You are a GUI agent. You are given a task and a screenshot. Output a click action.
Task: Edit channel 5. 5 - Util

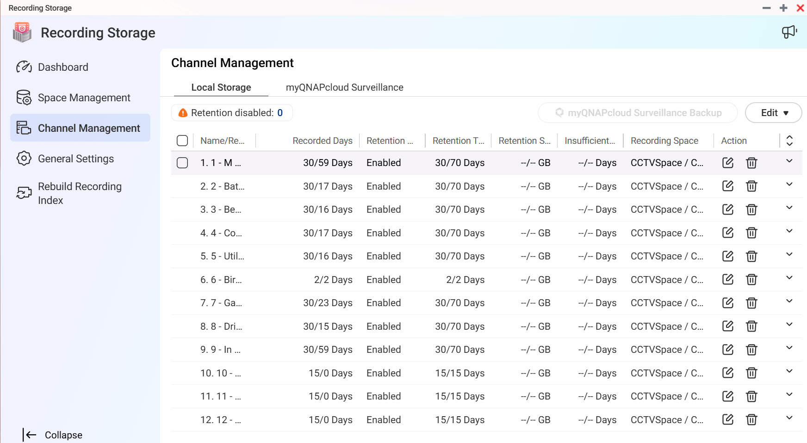(x=728, y=256)
